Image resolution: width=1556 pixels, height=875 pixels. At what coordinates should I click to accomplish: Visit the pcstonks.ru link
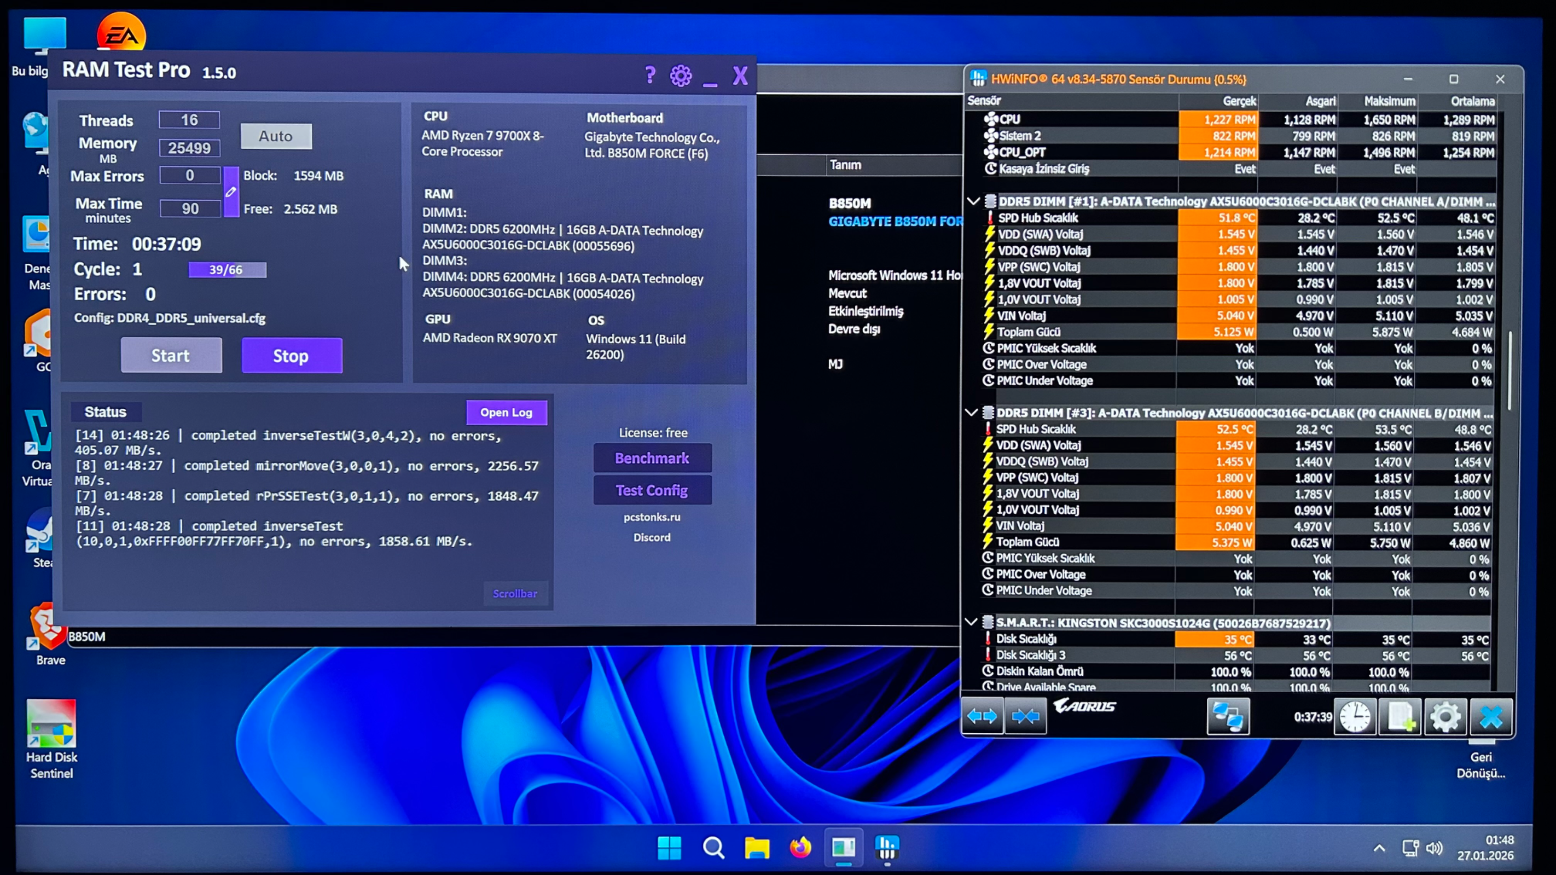tap(652, 518)
